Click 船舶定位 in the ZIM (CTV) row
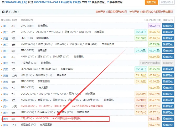Viewport: 180px width, 129px height. click(x=168, y=75)
